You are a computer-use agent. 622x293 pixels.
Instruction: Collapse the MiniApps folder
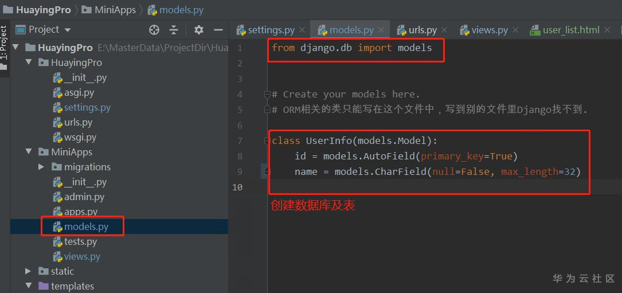(28, 152)
